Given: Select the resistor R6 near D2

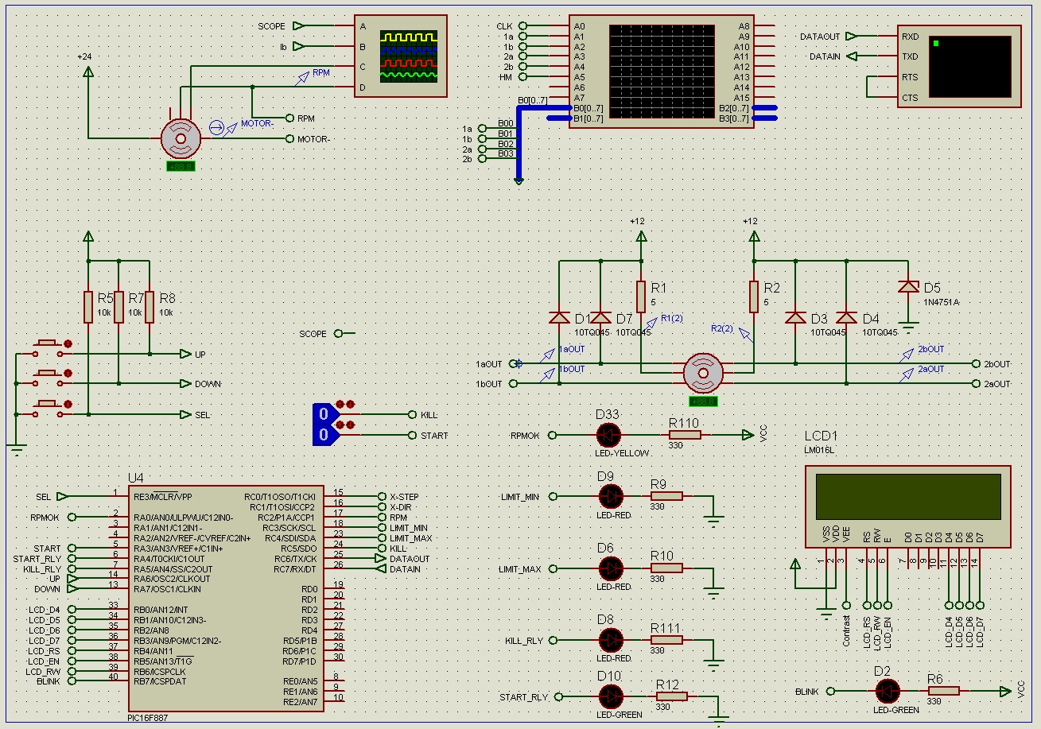Looking at the screenshot, I should (944, 692).
